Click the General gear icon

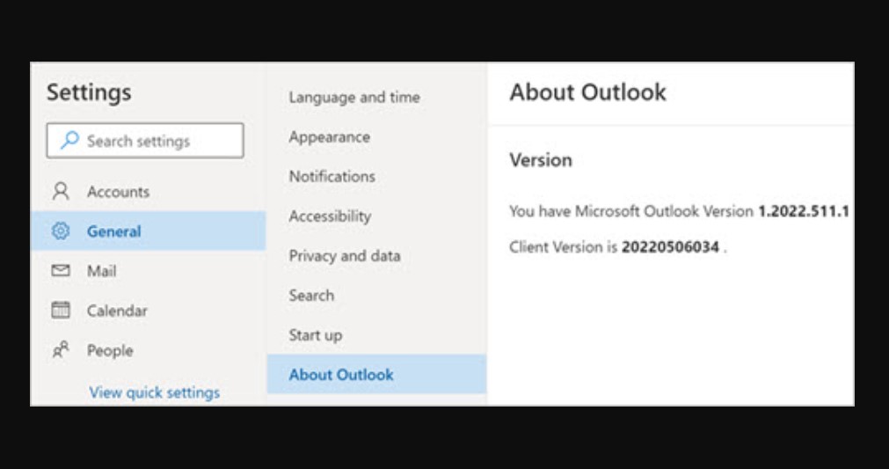[x=61, y=231]
